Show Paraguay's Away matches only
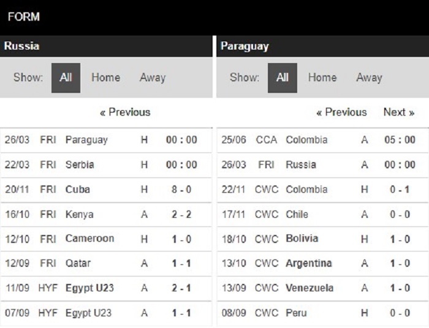This screenshot has width=429, height=328. (369, 78)
